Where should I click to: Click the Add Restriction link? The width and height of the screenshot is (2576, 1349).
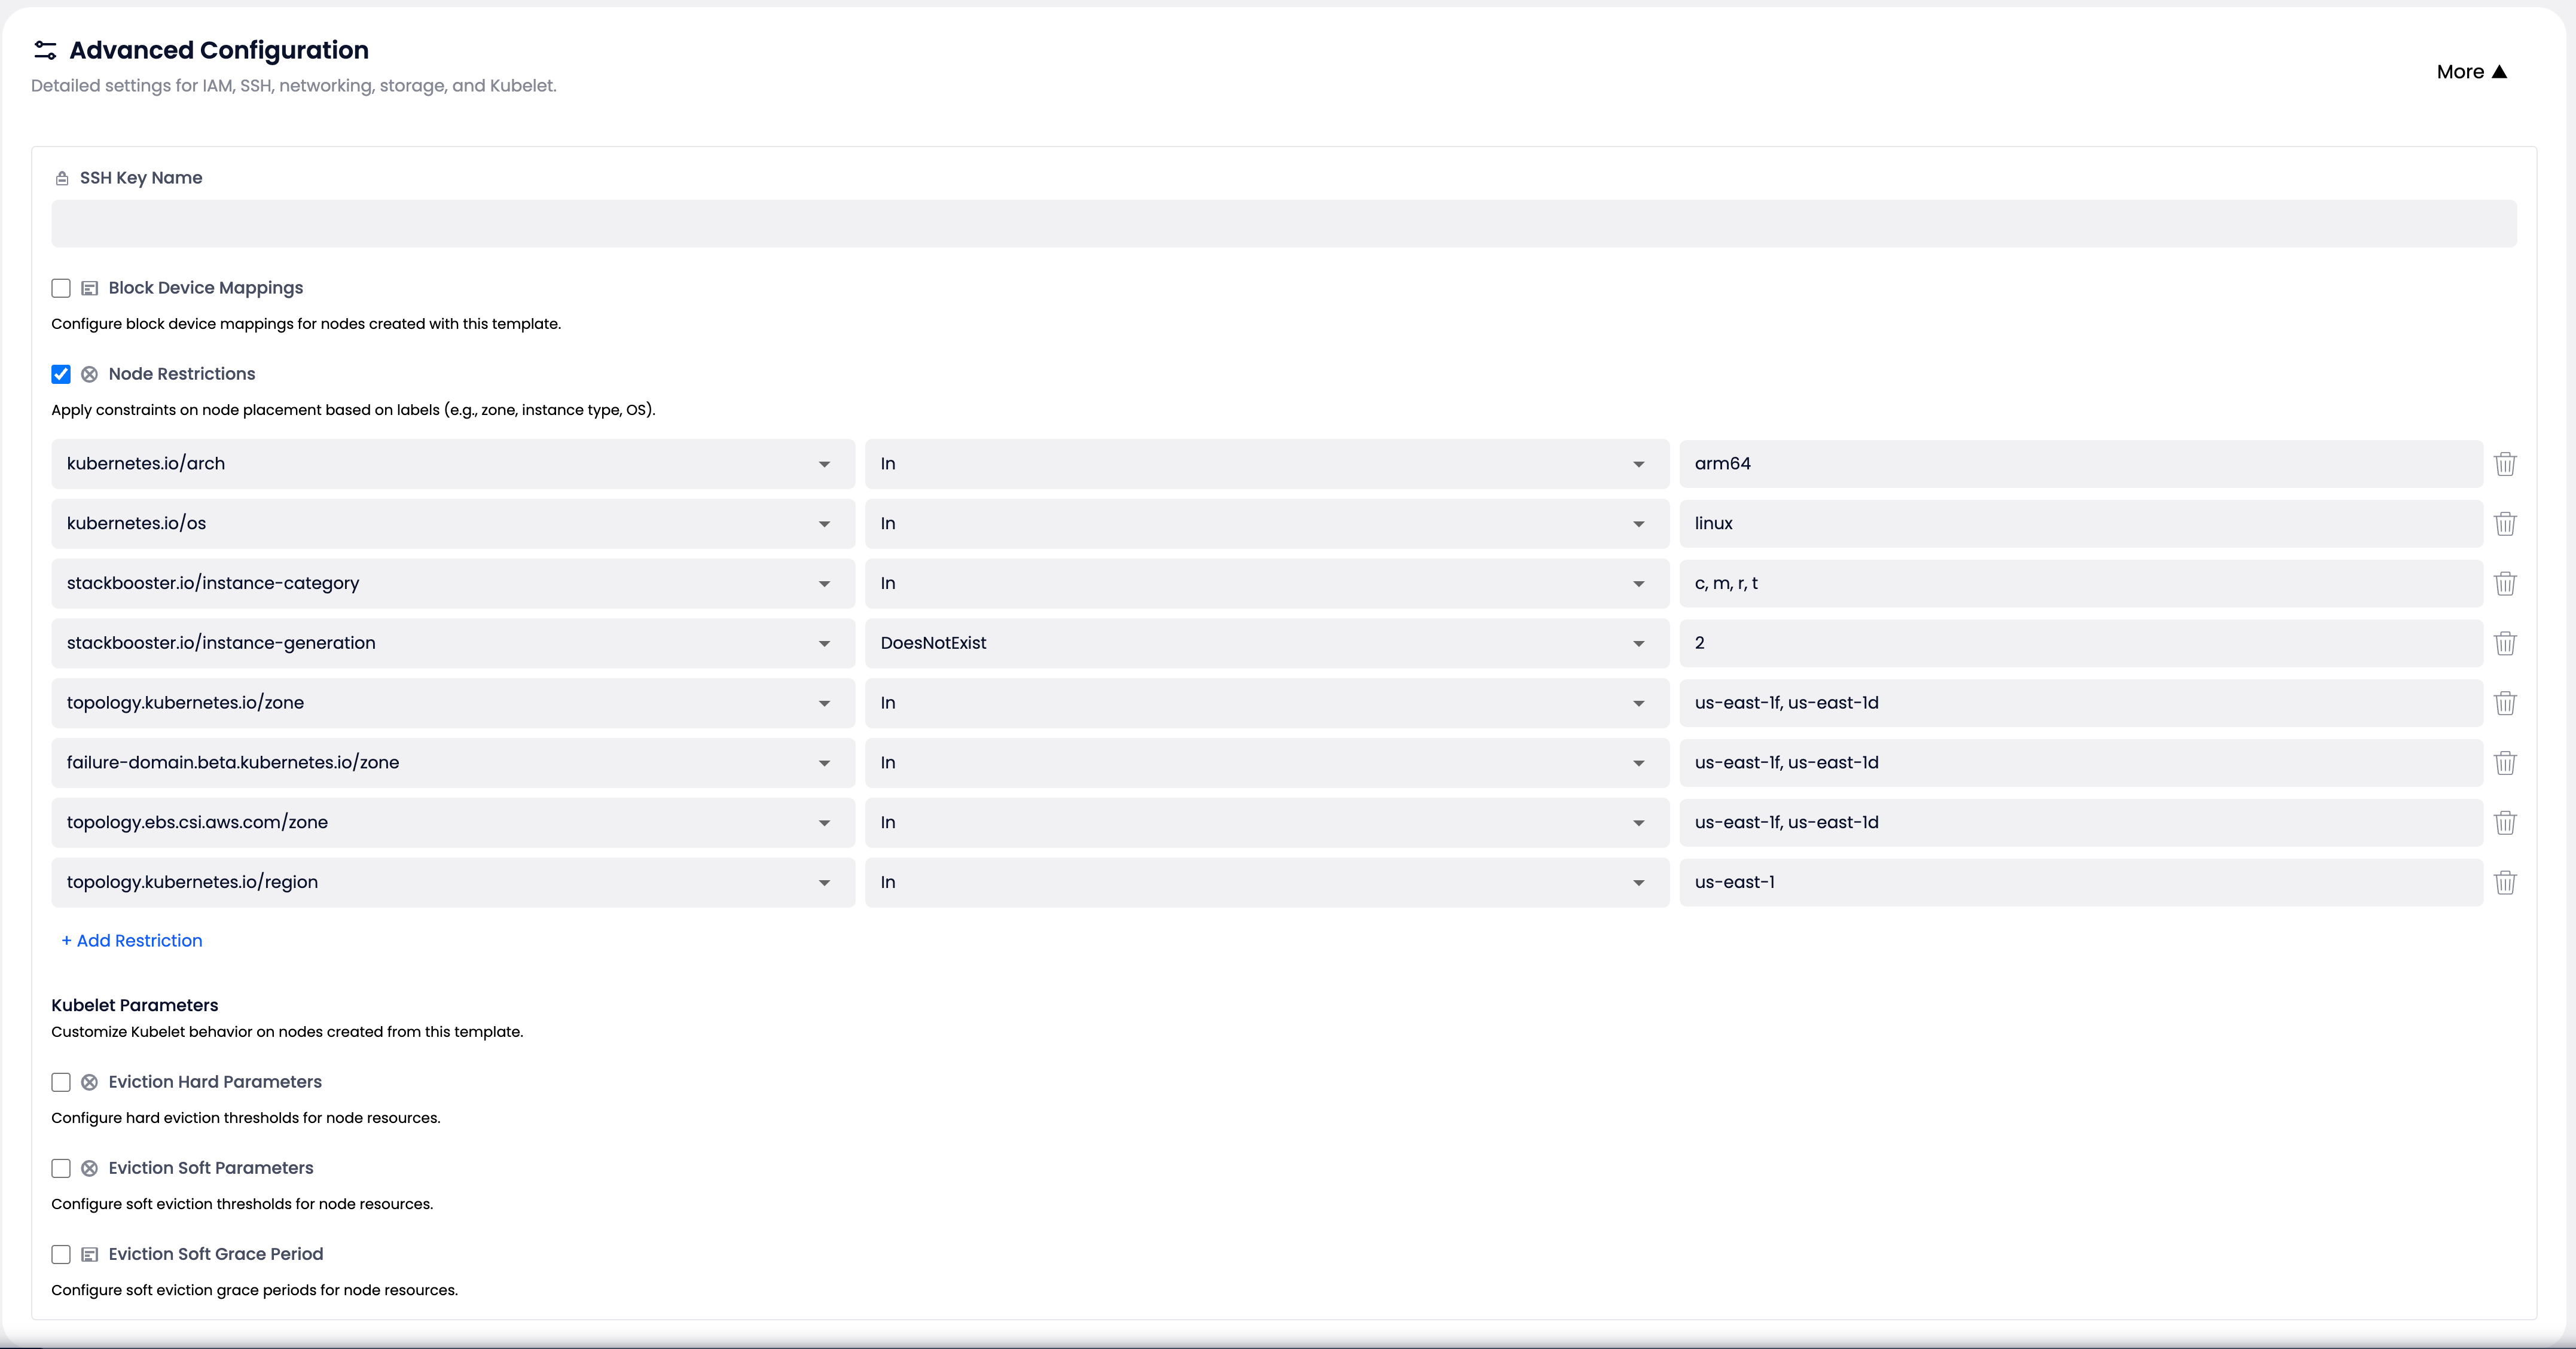click(x=132, y=941)
